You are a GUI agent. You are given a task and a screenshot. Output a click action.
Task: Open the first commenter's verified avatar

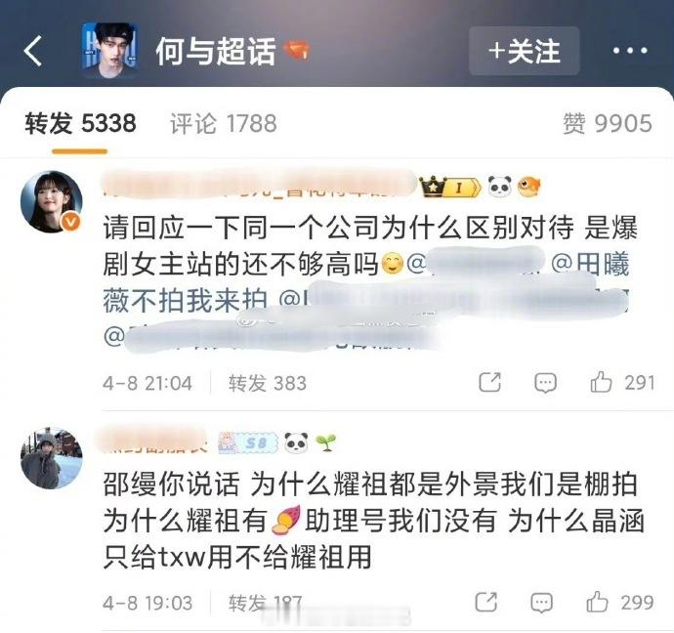click(x=52, y=201)
